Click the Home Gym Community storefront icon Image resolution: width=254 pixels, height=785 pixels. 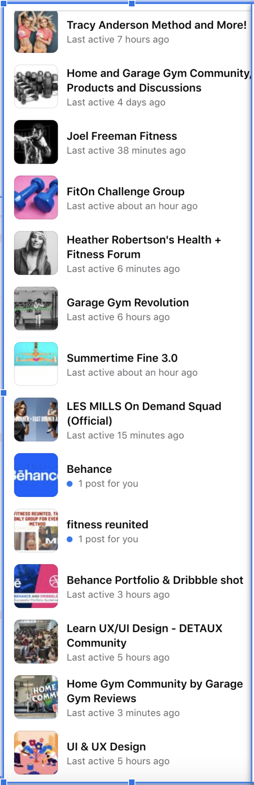click(x=36, y=697)
